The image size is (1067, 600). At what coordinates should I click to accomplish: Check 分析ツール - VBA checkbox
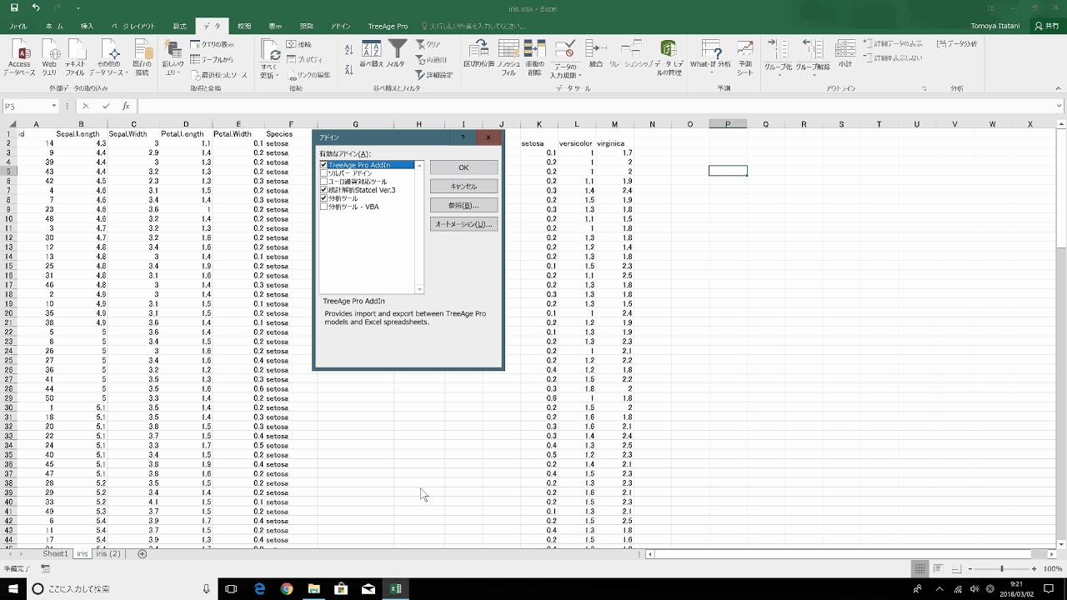click(324, 207)
